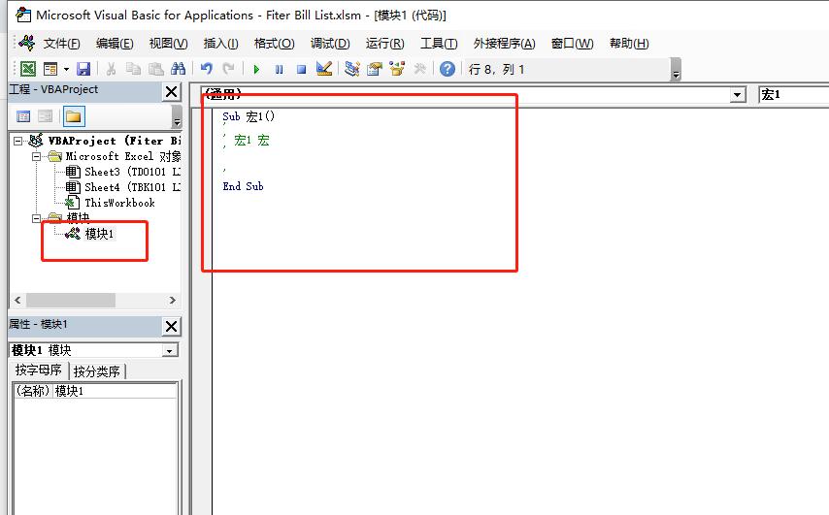Open VBA Help with the question mark icon
Screen dimensions: 829x515
[x=448, y=69]
